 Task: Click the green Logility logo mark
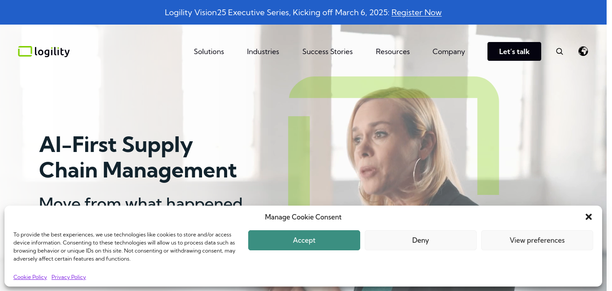(x=25, y=51)
